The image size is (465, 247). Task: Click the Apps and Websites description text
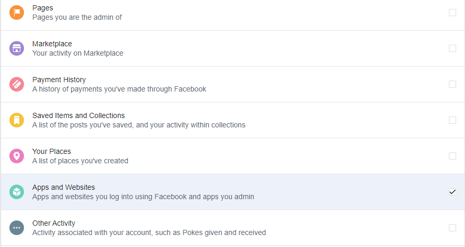click(143, 197)
